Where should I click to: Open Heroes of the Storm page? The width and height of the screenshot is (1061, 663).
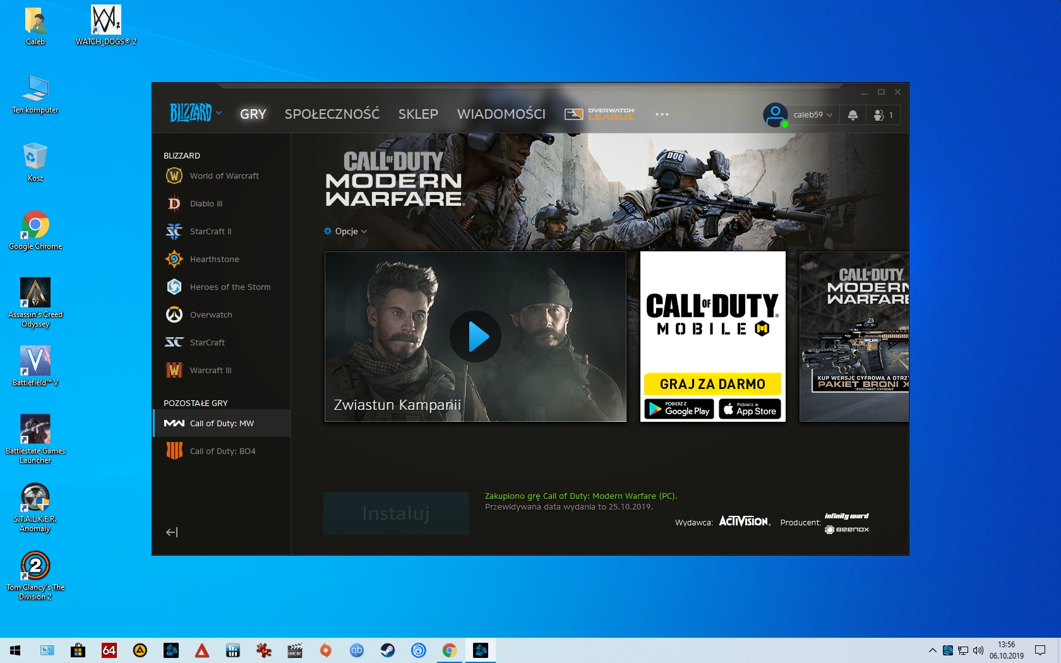coord(221,287)
